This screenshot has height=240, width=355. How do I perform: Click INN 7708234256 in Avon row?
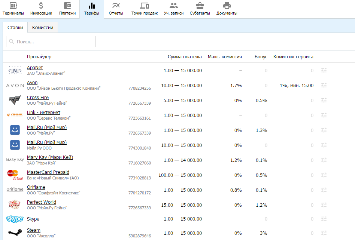(x=140, y=88)
